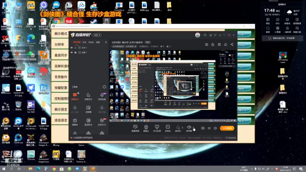Click the orange 关闭直播 button
This screenshot has width=306, height=172.
coord(227,128)
